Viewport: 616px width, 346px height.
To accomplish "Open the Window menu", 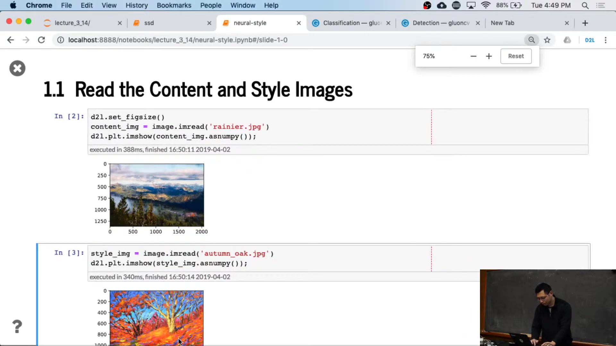I will [x=243, y=5].
